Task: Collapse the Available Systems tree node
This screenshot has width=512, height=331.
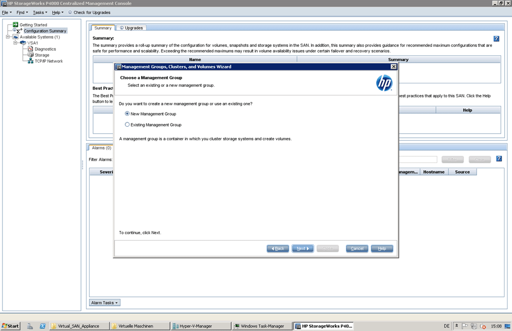Action: (8, 37)
